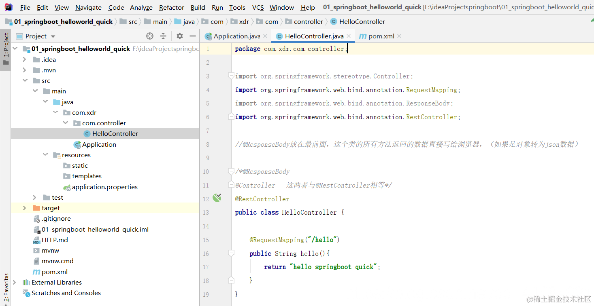This screenshot has width=594, height=306.
Task: Expand External Libraries node
Action: tap(15, 282)
